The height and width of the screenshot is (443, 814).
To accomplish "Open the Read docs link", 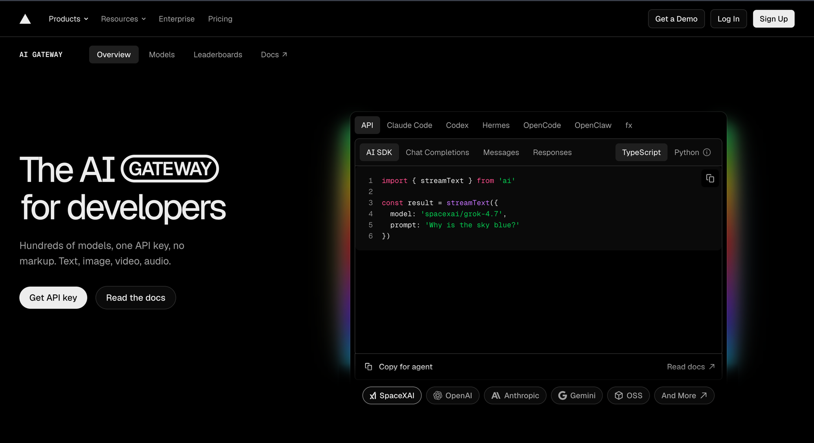I will (x=691, y=366).
